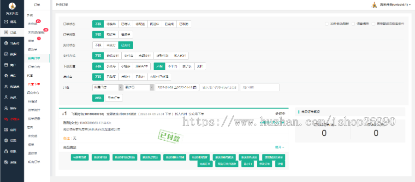415x182 pixels.
Task: Toggle the 展开 expander in 商品信息
Action: point(280,148)
